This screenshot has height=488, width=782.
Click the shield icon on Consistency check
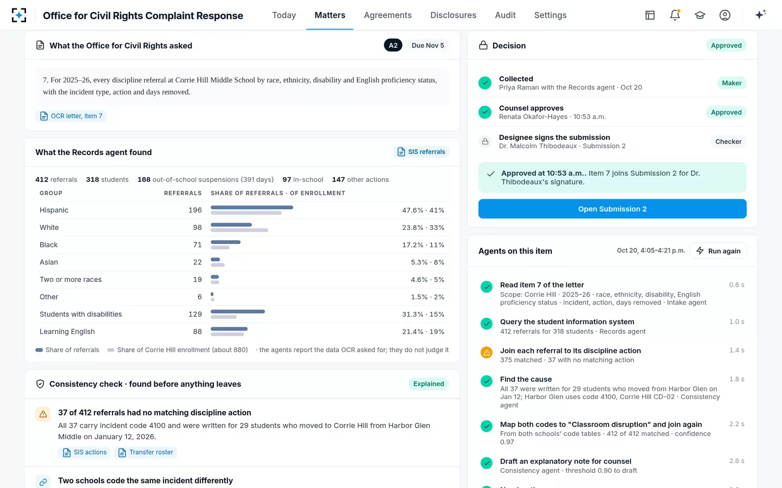[x=40, y=384]
